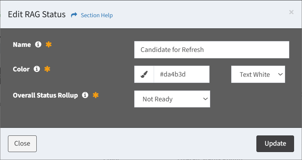
Task: Expand the Not Ready rollup dropdown
Action: (x=172, y=99)
